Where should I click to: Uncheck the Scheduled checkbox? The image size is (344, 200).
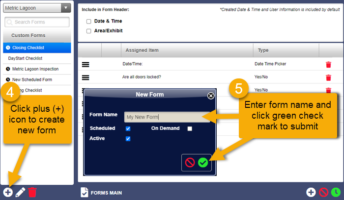[x=128, y=128]
